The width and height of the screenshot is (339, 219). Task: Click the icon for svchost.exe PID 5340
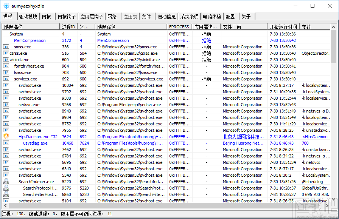coord(6,175)
